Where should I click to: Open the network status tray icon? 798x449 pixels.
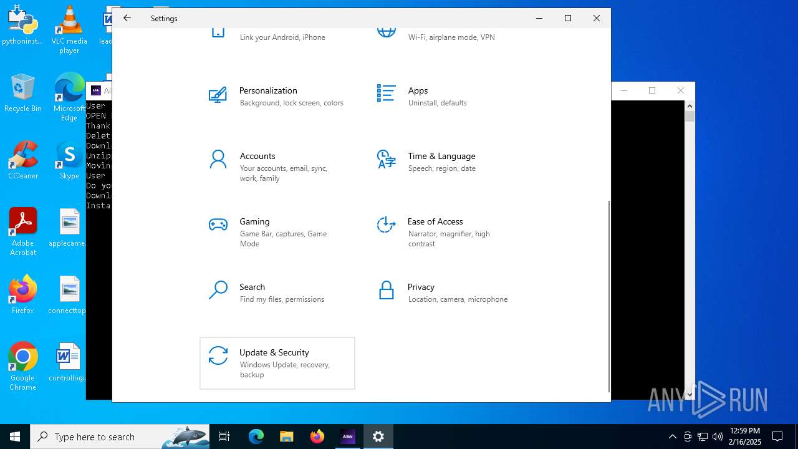pyautogui.click(x=703, y=437)
